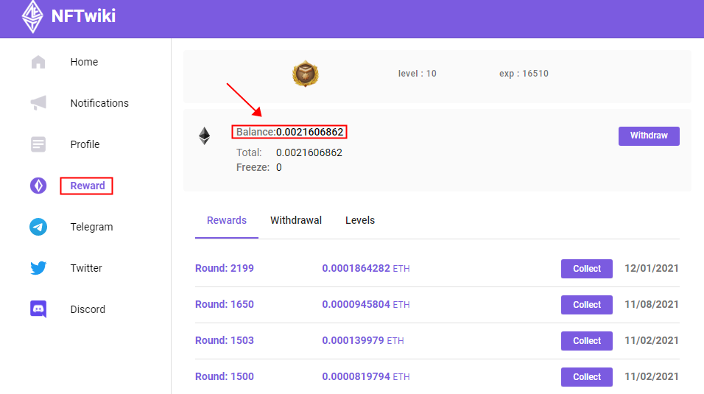This screenshot has width=704, height=394.
Task: Collect reward for Round 1500
Action: pyautogui.click(x=586, y=377)
